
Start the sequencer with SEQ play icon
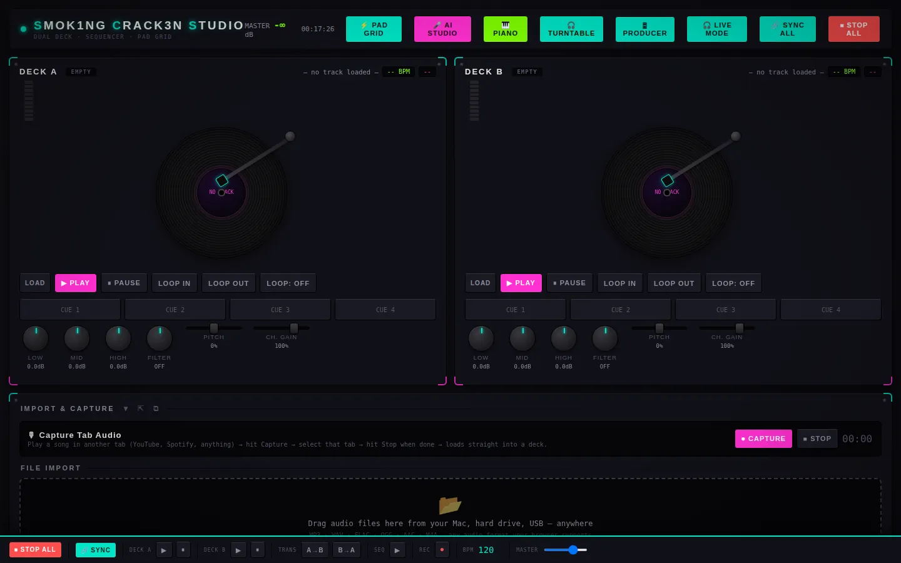(397, 550)
